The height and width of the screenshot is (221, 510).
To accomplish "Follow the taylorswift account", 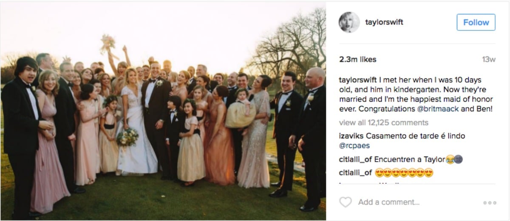I will tap(476, 22).
